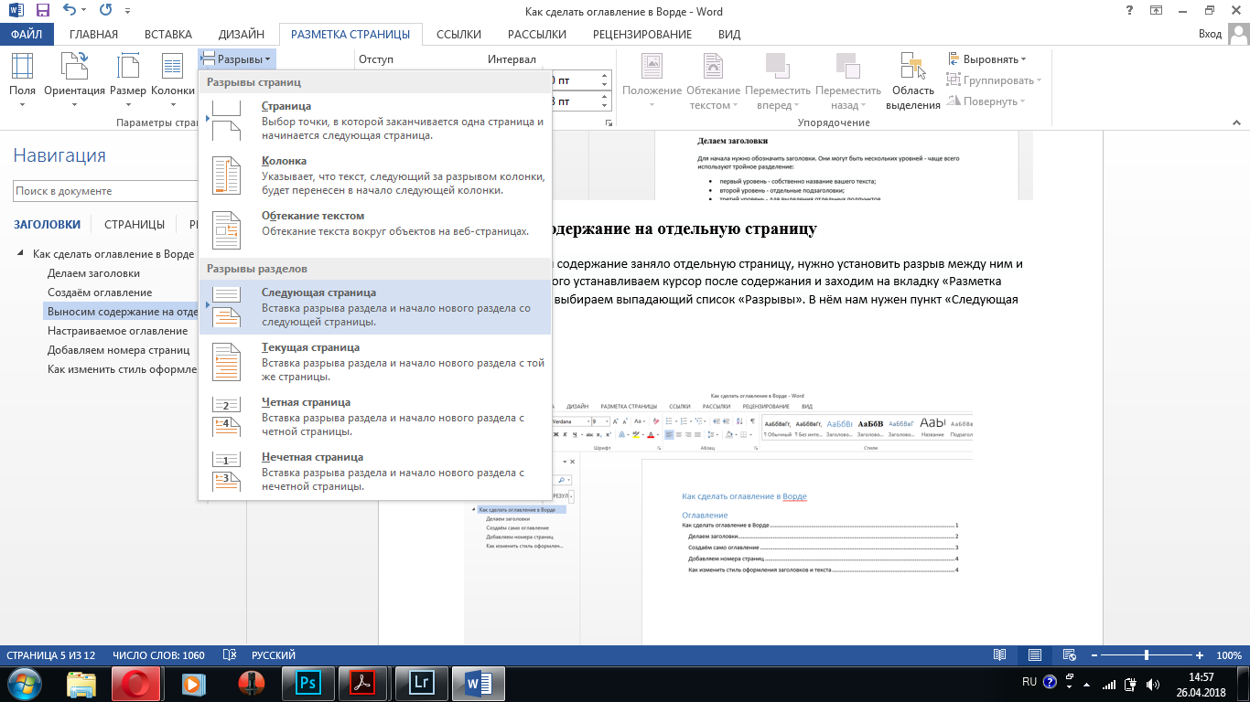Image resolution: width=1250 pixels, height=702 pixels.
Task: Switch navigation pane to СТРАНИЦЫ tab
Action: pos(134,225)
